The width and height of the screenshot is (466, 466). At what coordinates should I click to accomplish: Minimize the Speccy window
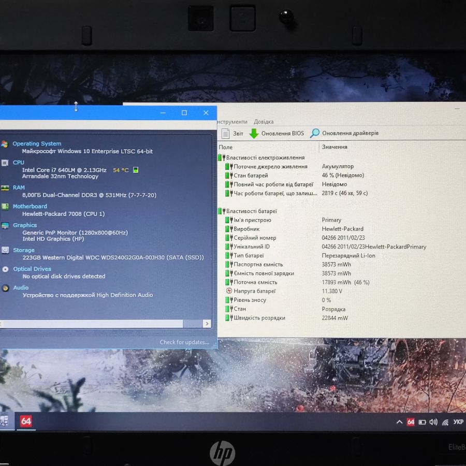[163, 113]
